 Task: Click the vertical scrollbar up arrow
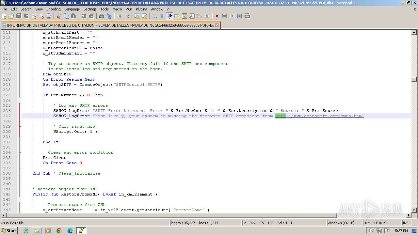coord(414,32)
